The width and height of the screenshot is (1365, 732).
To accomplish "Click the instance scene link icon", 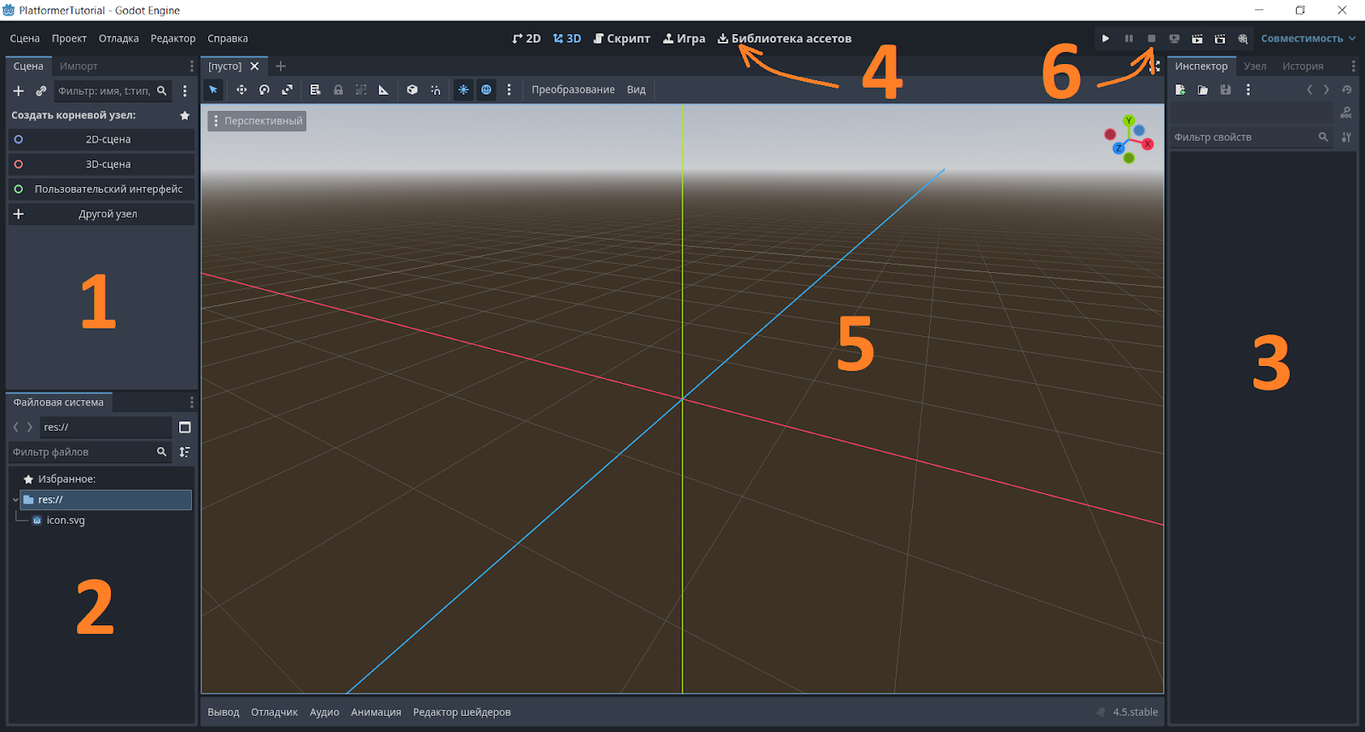I will (41, 90).
